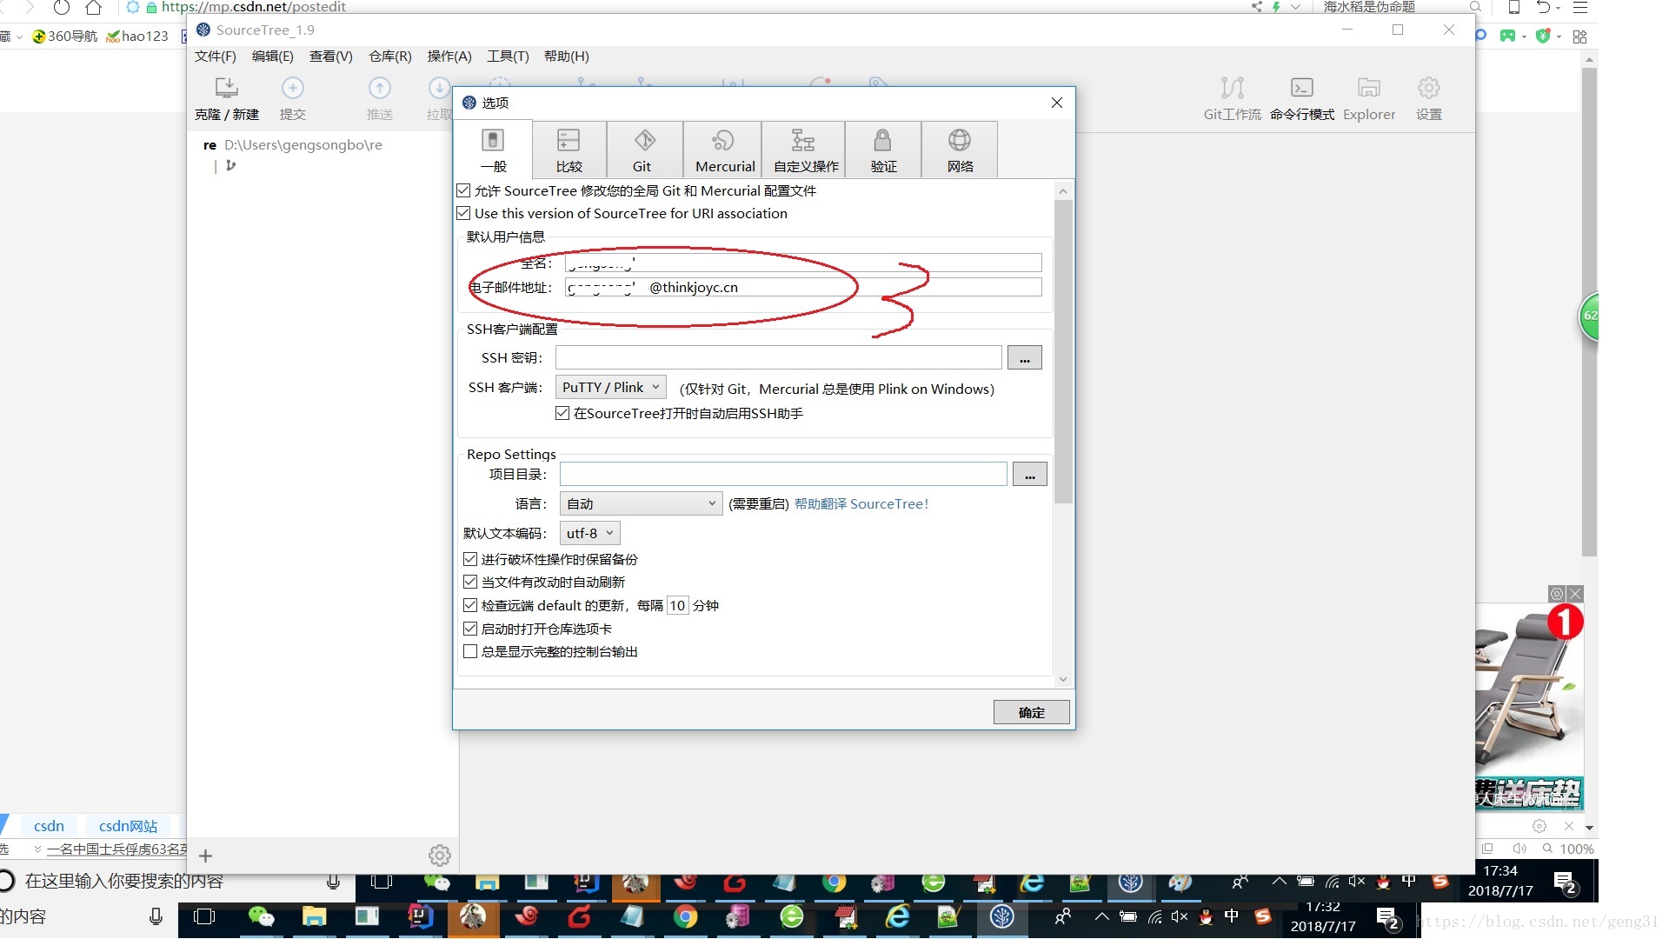The image size is (1669, 939).
Task: Switch to the 验证 options tab
Action: point(882,150)
